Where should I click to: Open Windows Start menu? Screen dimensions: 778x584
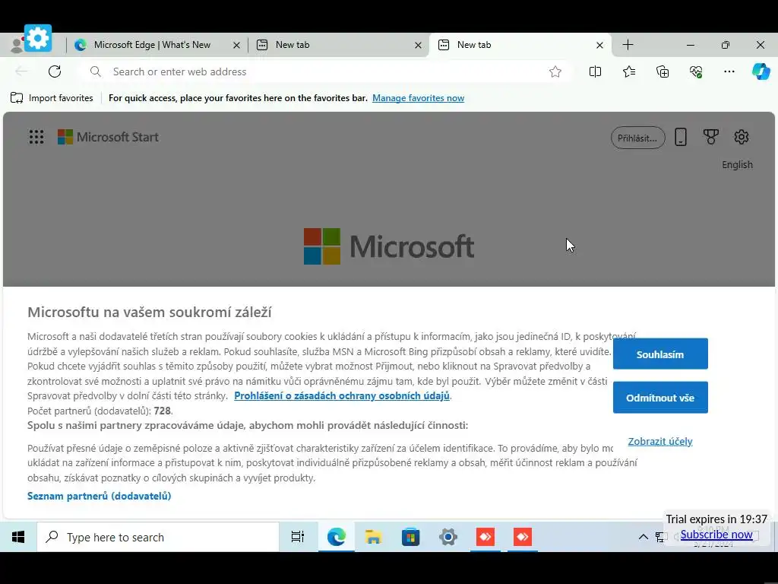point(18,537)
